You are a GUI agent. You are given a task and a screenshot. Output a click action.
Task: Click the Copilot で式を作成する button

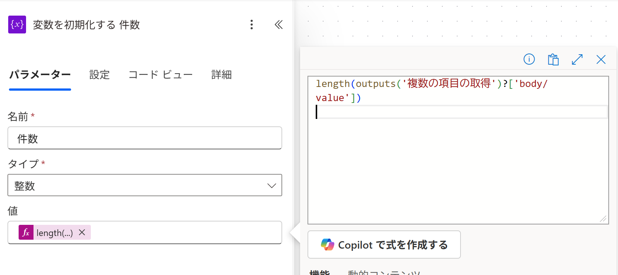pyautogui.click(x=384, y=245)
